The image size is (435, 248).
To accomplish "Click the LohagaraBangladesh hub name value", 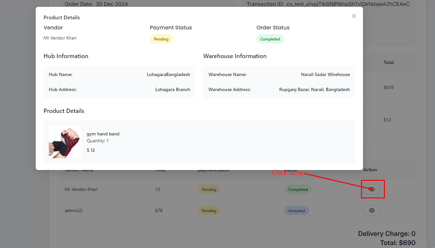I will [x=168, y=74].
